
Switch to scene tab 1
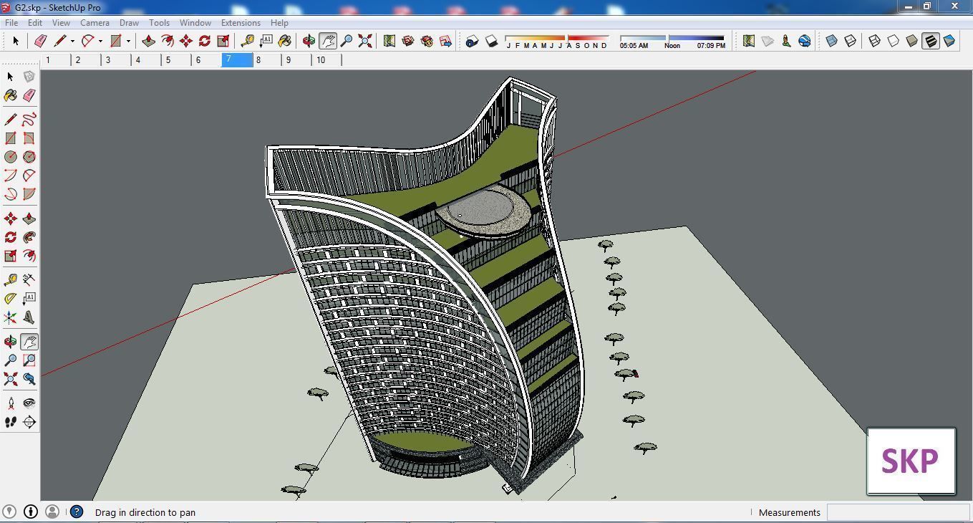pos(56,60)
